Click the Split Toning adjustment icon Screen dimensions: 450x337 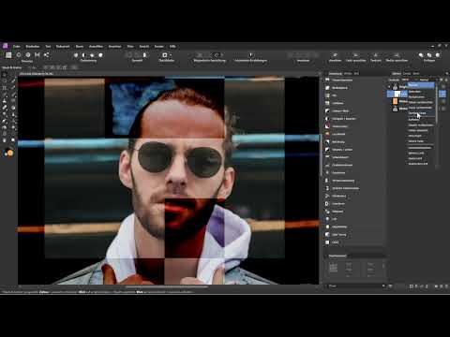(x=327, y=235)
